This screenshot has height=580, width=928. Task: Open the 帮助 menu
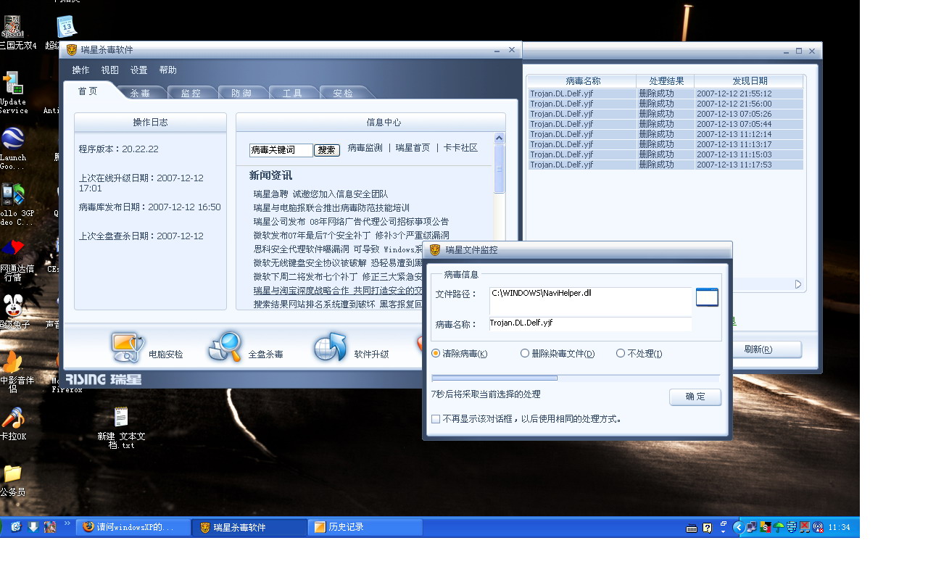coord(167,70)
